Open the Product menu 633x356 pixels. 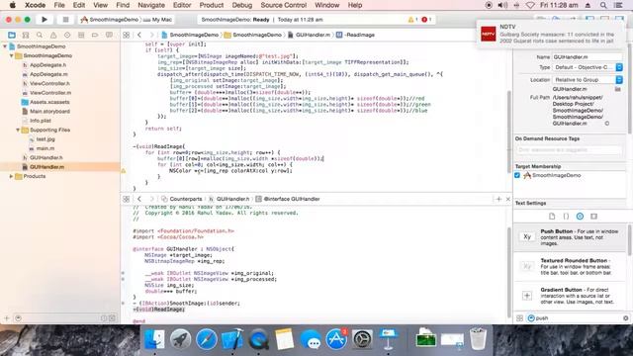pyautogui.click(x=211, y=5)
